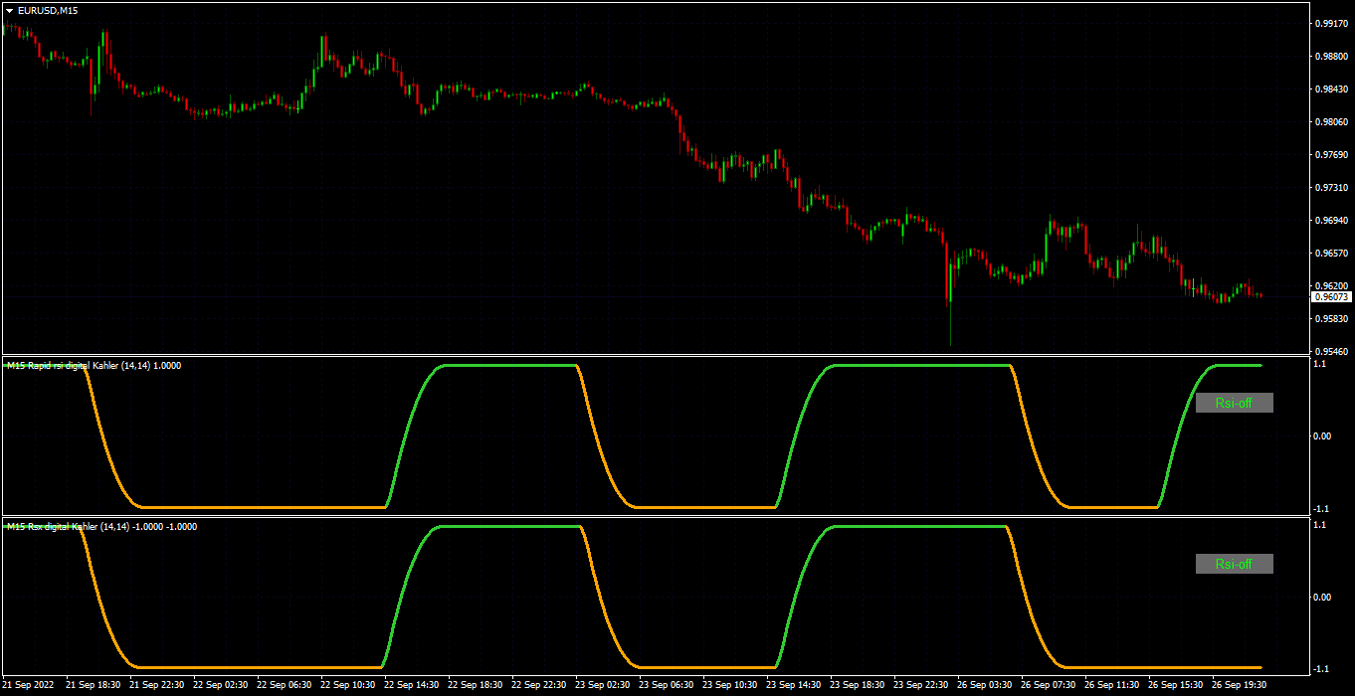Click the 0.00 level in Rapid rsi scale
1355x696 pixels.
pos(1324,436)
